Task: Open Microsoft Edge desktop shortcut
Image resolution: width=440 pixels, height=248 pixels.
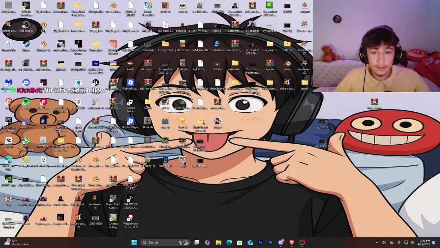Action: click(x=9, y=163)
